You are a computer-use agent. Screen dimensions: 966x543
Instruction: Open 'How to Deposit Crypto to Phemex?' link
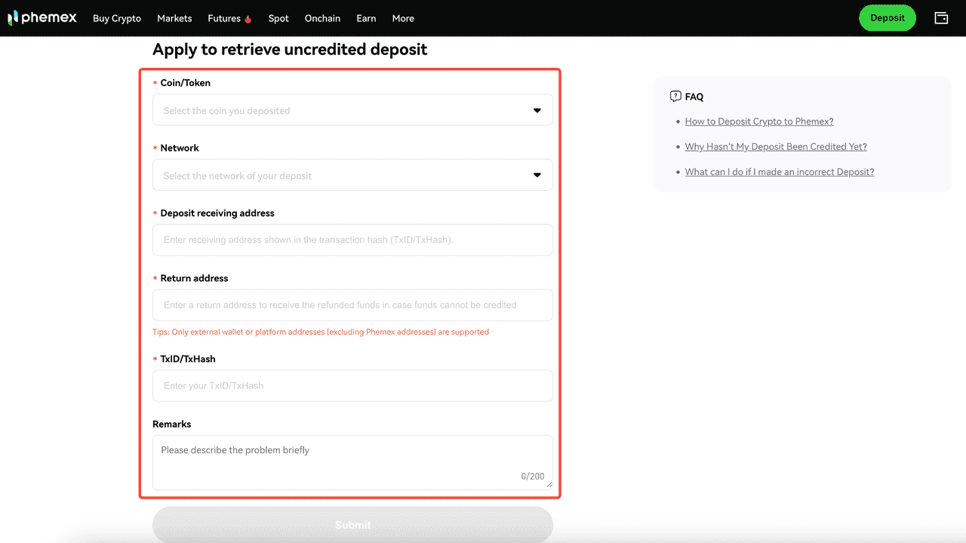point(759,121)
